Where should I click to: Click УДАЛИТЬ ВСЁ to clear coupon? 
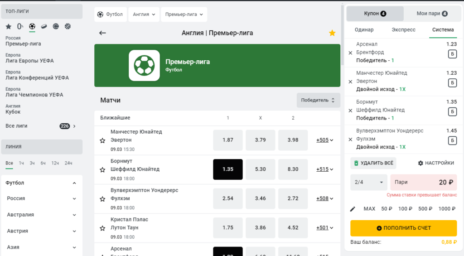[373, 163]
